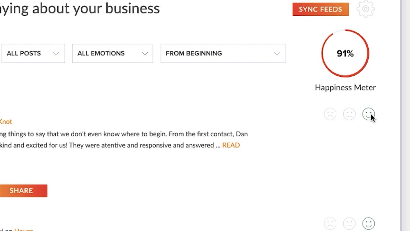Click the Knot review text excerpt
Screen dimensions: 410x231
[x=124, y=140]
